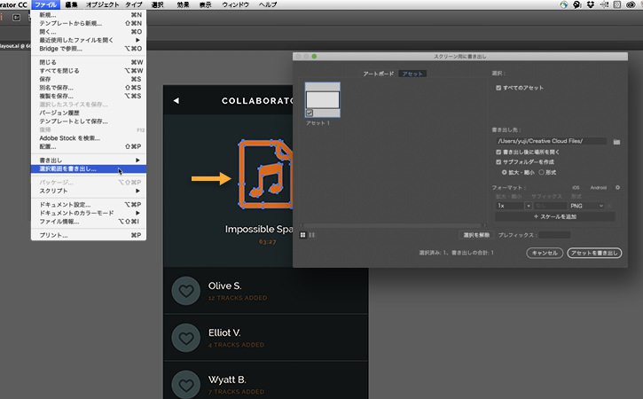
Task: Select the 拡大・縮小 radio button
Action: (505, 173)
